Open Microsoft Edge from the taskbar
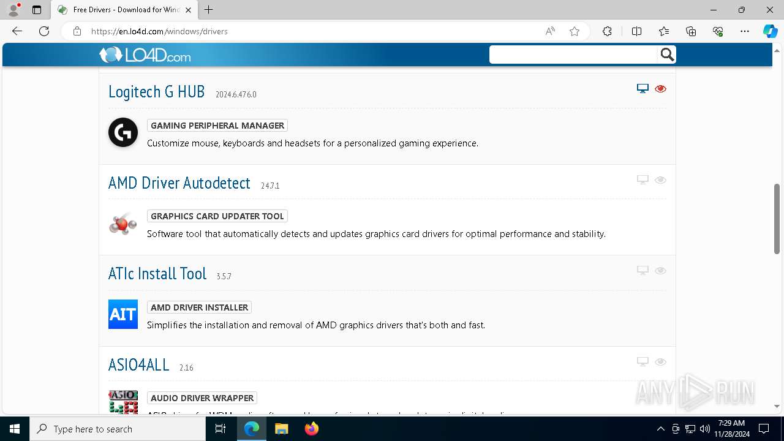Screen dimensions: 784x441 point(252,429)
